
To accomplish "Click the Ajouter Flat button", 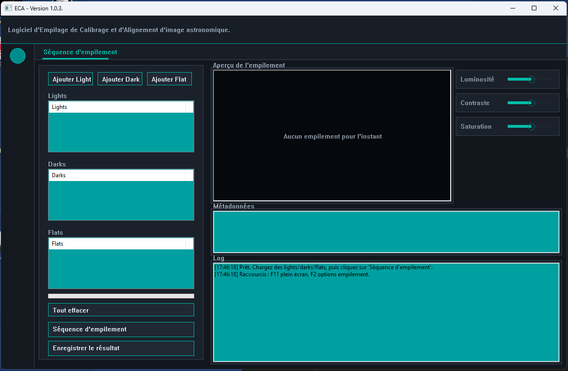I will (x=170, y=79).
